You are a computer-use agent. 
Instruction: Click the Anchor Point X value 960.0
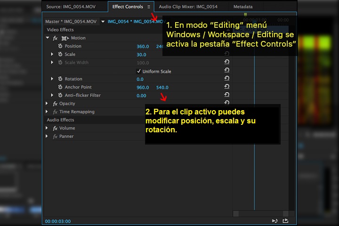[143, 88]
